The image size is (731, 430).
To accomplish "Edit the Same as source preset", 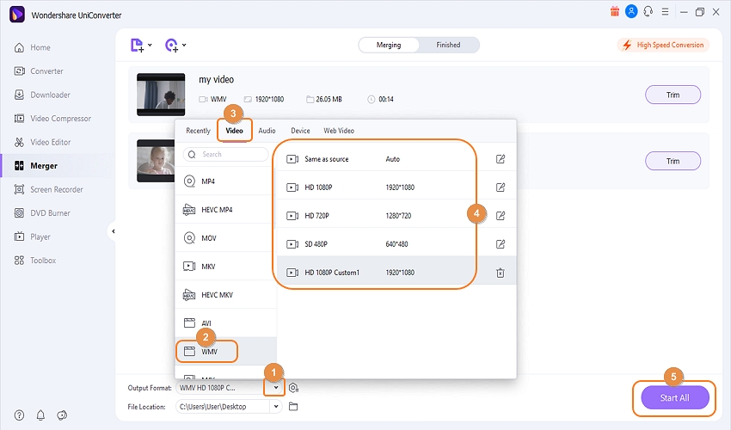I will pos(501,159).
